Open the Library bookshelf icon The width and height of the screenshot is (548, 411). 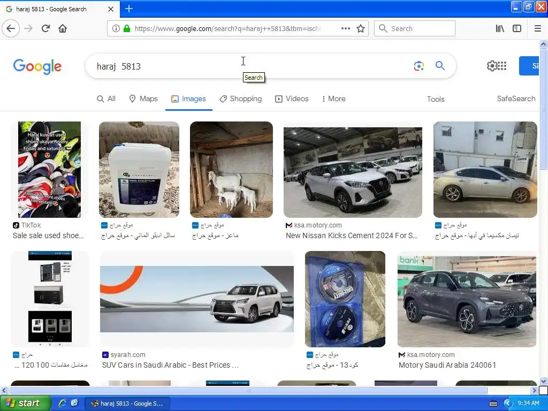coord(500,28)
